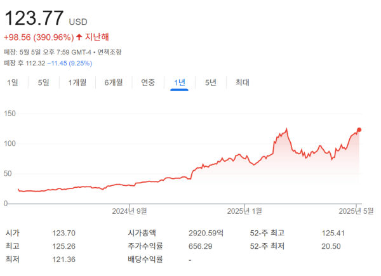
Task: Click the opening price 123.70
Action: coord(63,233)
